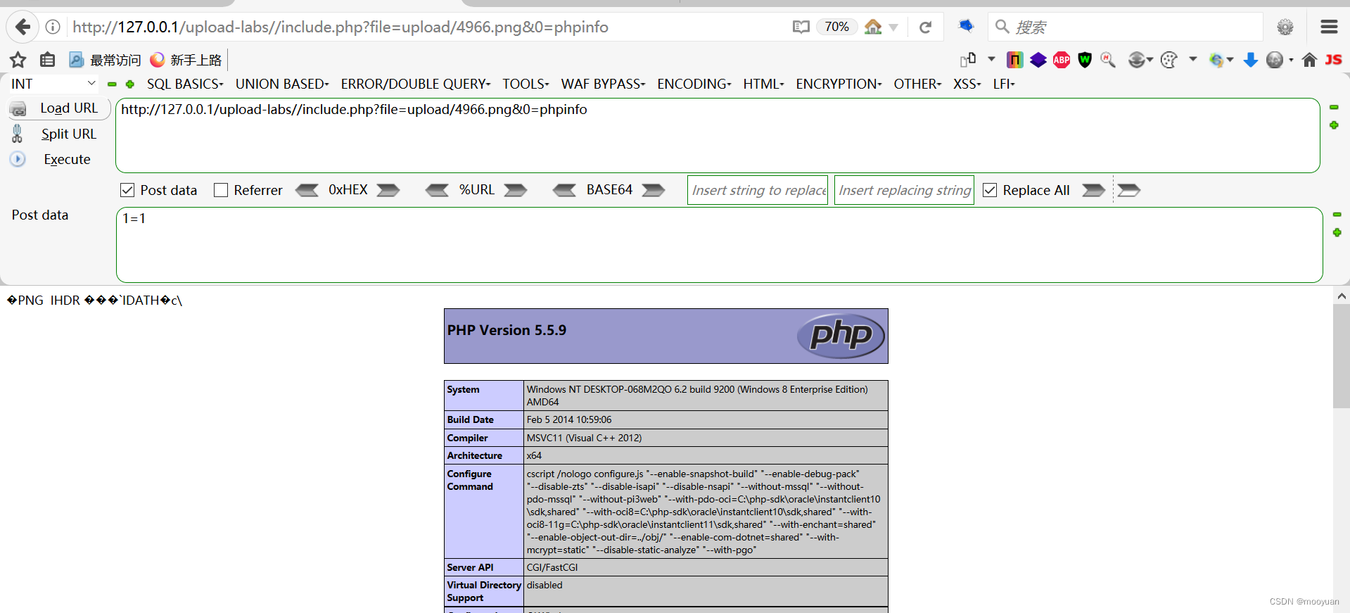1350x613 pixels.
Task: Click the green minus icon beside INT selector
Action: (x=112, y=84)
